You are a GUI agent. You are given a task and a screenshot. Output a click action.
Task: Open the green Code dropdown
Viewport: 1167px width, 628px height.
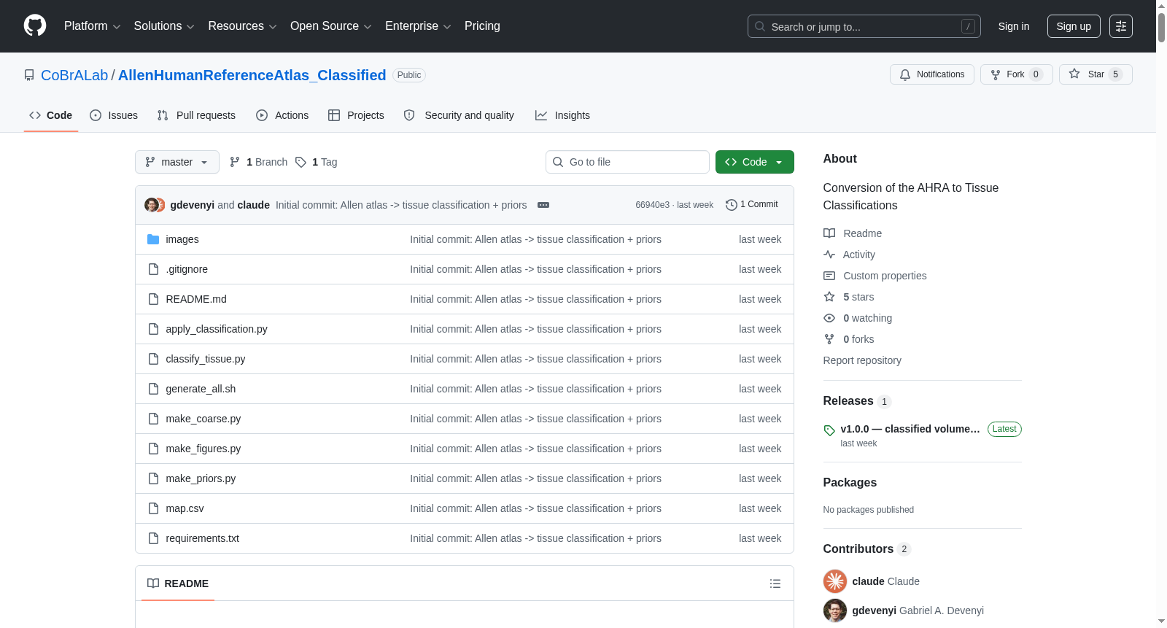[755, 162]
